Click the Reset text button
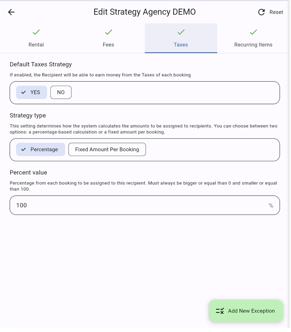This screenshot has height=332, width=291. [x=276, y=12]
